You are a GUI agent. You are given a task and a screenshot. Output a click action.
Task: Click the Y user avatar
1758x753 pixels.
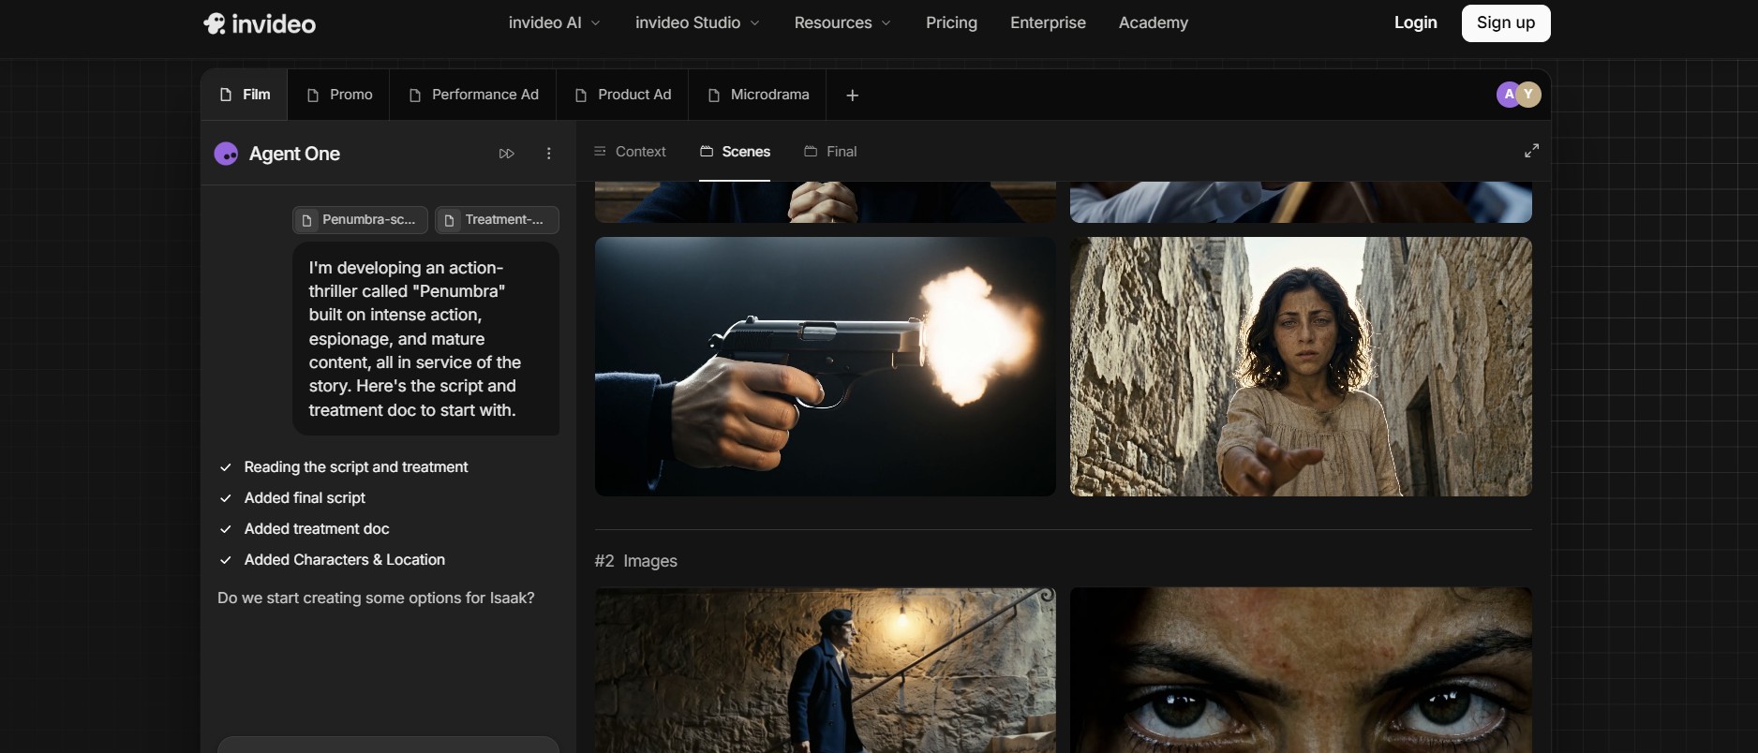1530,95
